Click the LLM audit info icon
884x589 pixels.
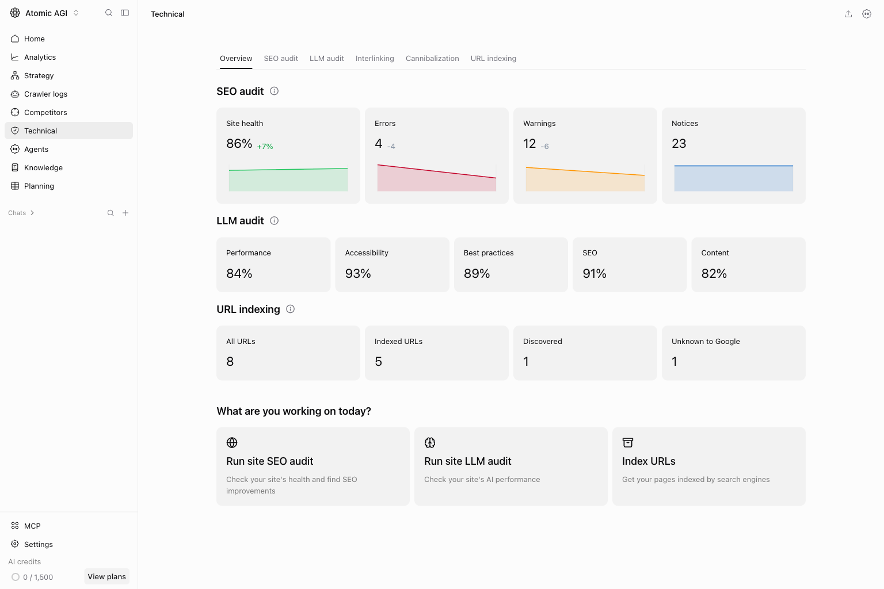pos(275,220)
